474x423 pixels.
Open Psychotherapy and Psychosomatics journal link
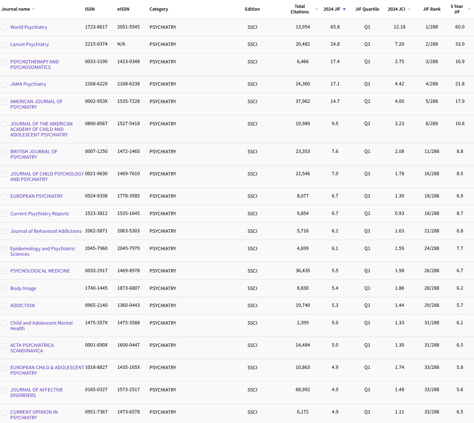click(x=34, y=64)
